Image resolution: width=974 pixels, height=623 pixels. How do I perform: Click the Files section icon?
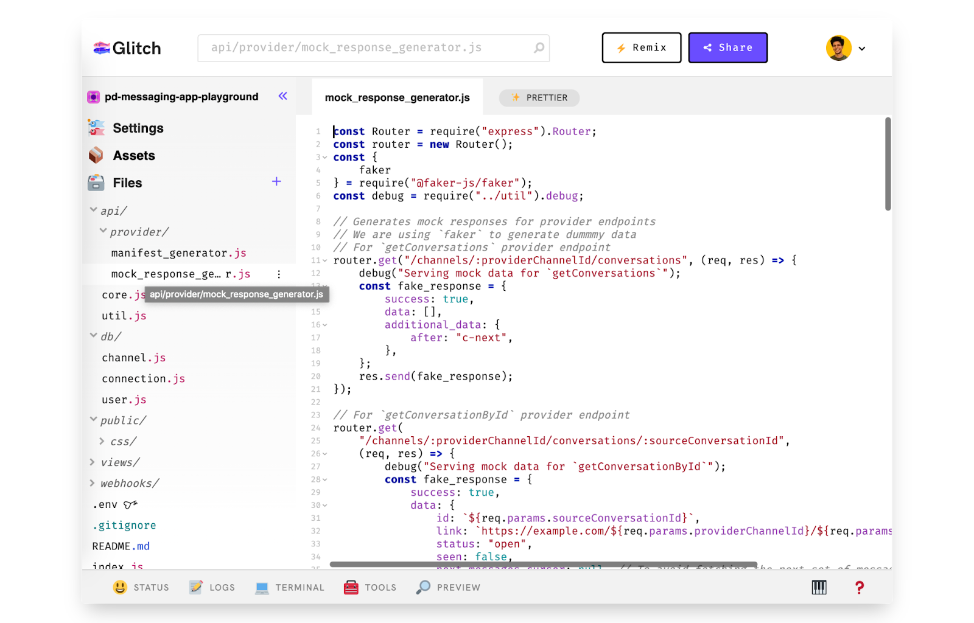[x=96, y=183]
